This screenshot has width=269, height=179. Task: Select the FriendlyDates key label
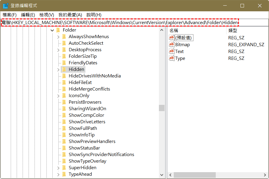click(x=83, y=63)
